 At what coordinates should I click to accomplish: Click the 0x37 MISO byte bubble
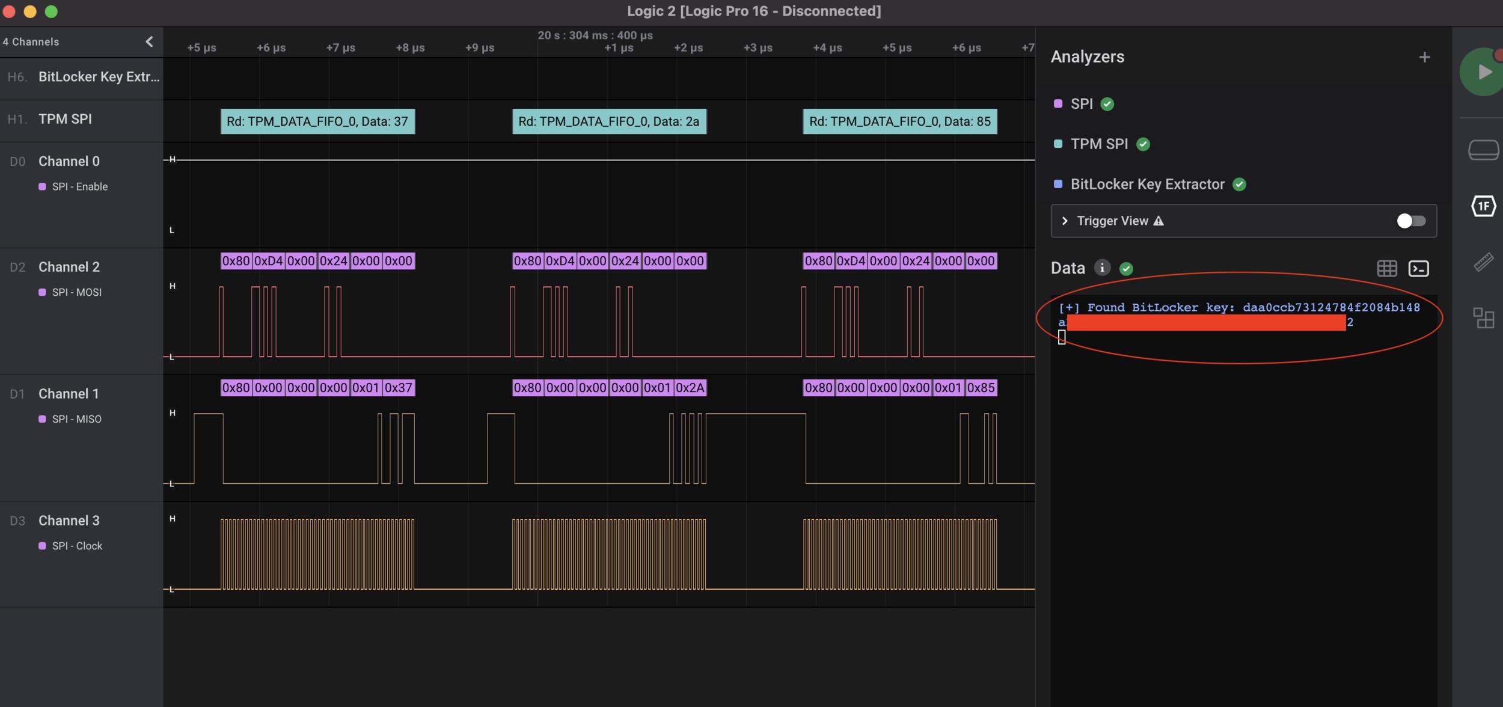pyautogui.click(x=399, y=388)
